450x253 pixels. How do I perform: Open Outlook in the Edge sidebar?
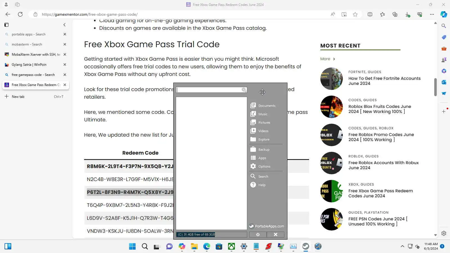click(444, 82)
